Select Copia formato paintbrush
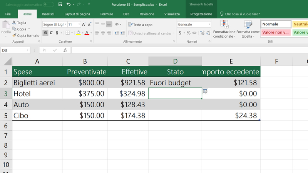Image resolution: width=308 pixels, height=173 pixels. pyautogui.click(x=14, y=35)
